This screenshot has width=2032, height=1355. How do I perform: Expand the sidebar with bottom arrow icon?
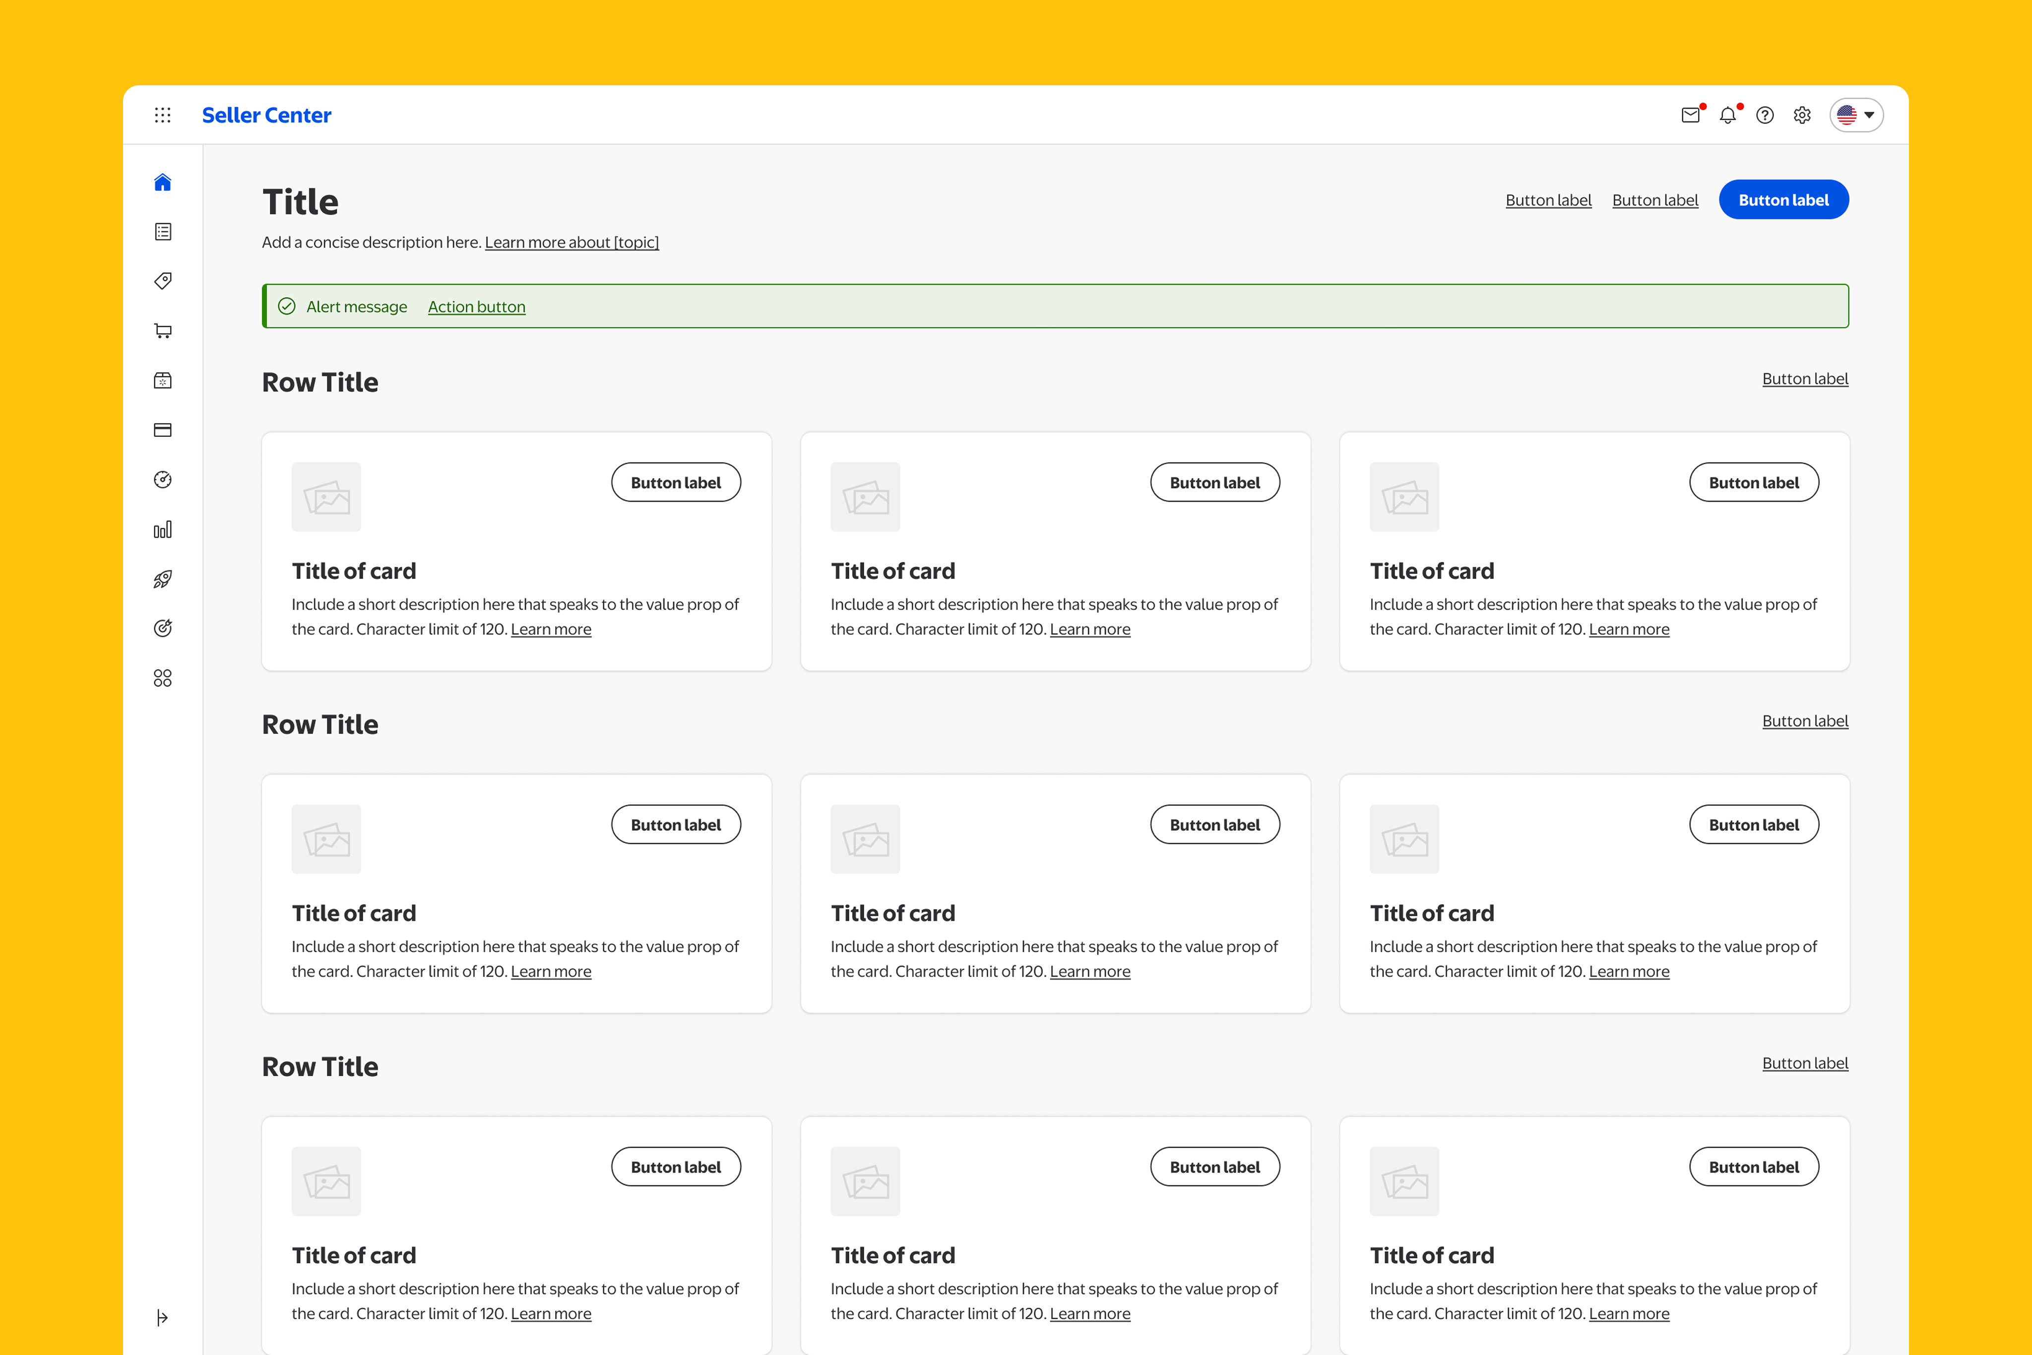coord(163,1317)
